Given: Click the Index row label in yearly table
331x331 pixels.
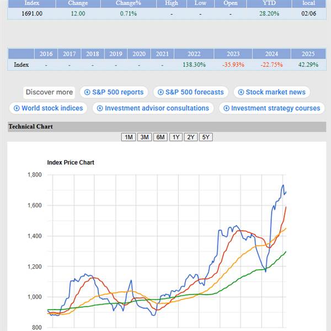Looking at the screenshot, I should click(x=21, y=65).
